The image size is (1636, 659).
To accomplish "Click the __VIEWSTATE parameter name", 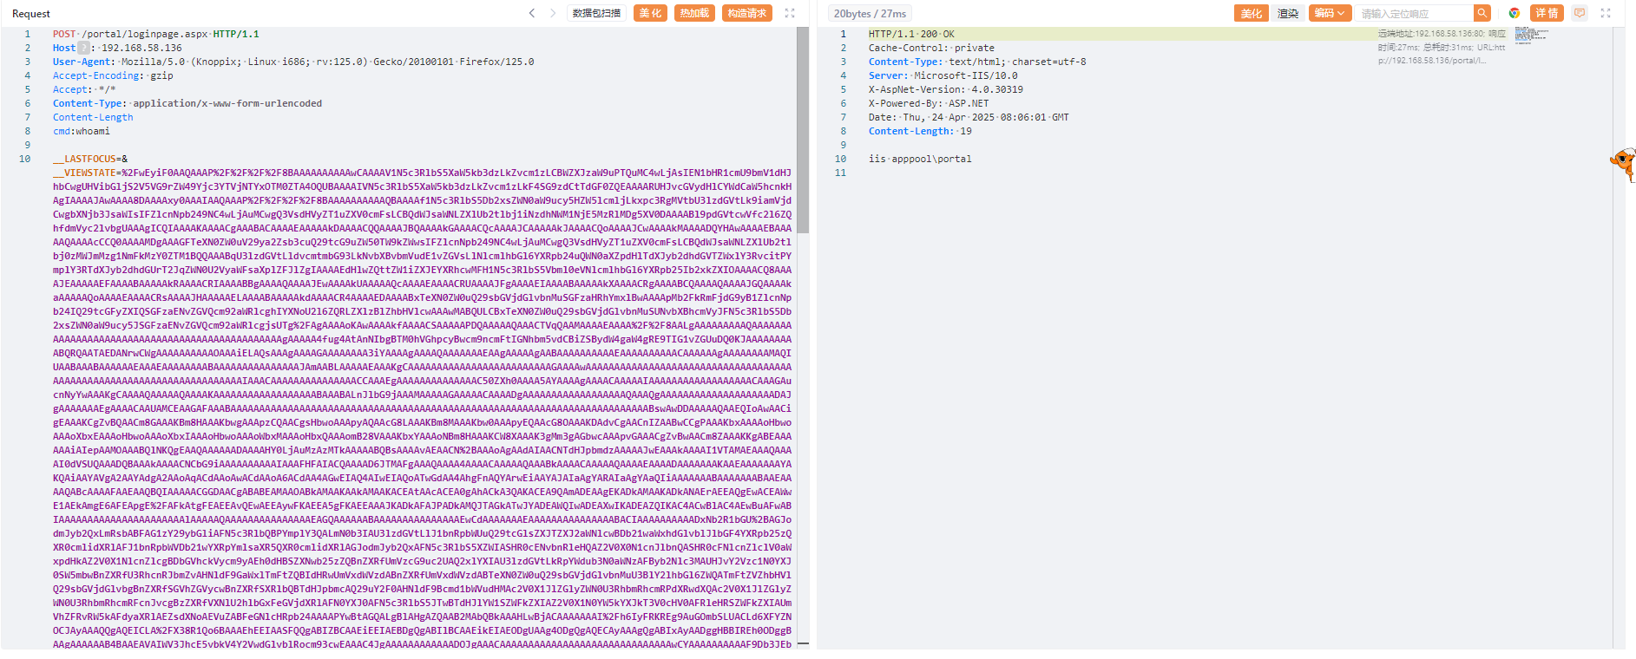I will tap(84, 173).
